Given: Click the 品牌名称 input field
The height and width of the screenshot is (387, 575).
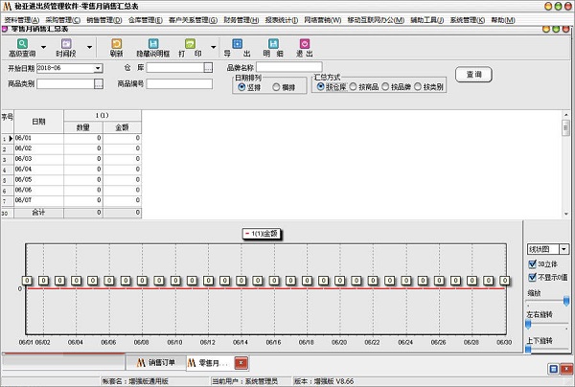Looking at the screenshot, I should [x=289, y=67].
